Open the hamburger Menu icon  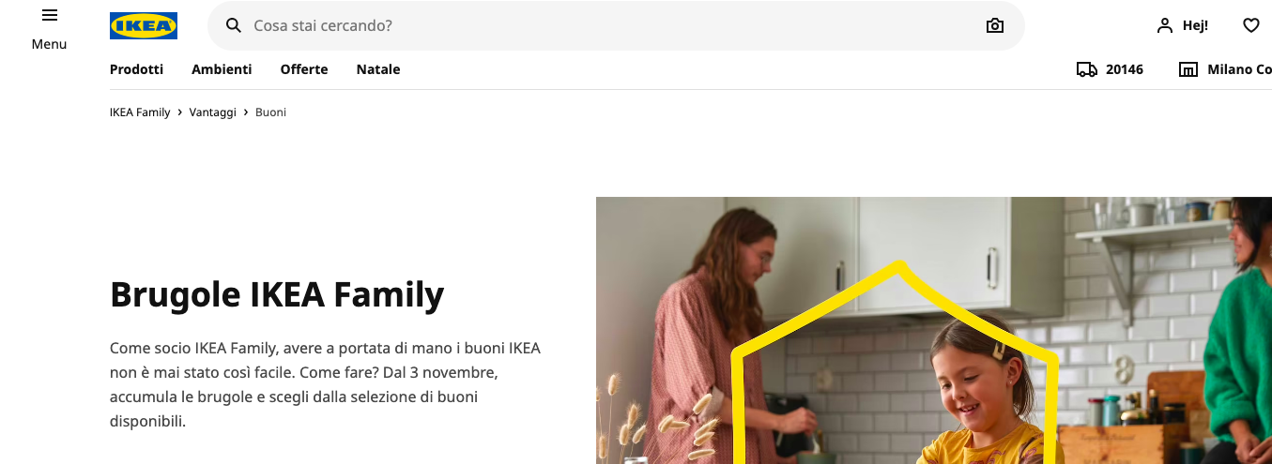coord(50,15)
